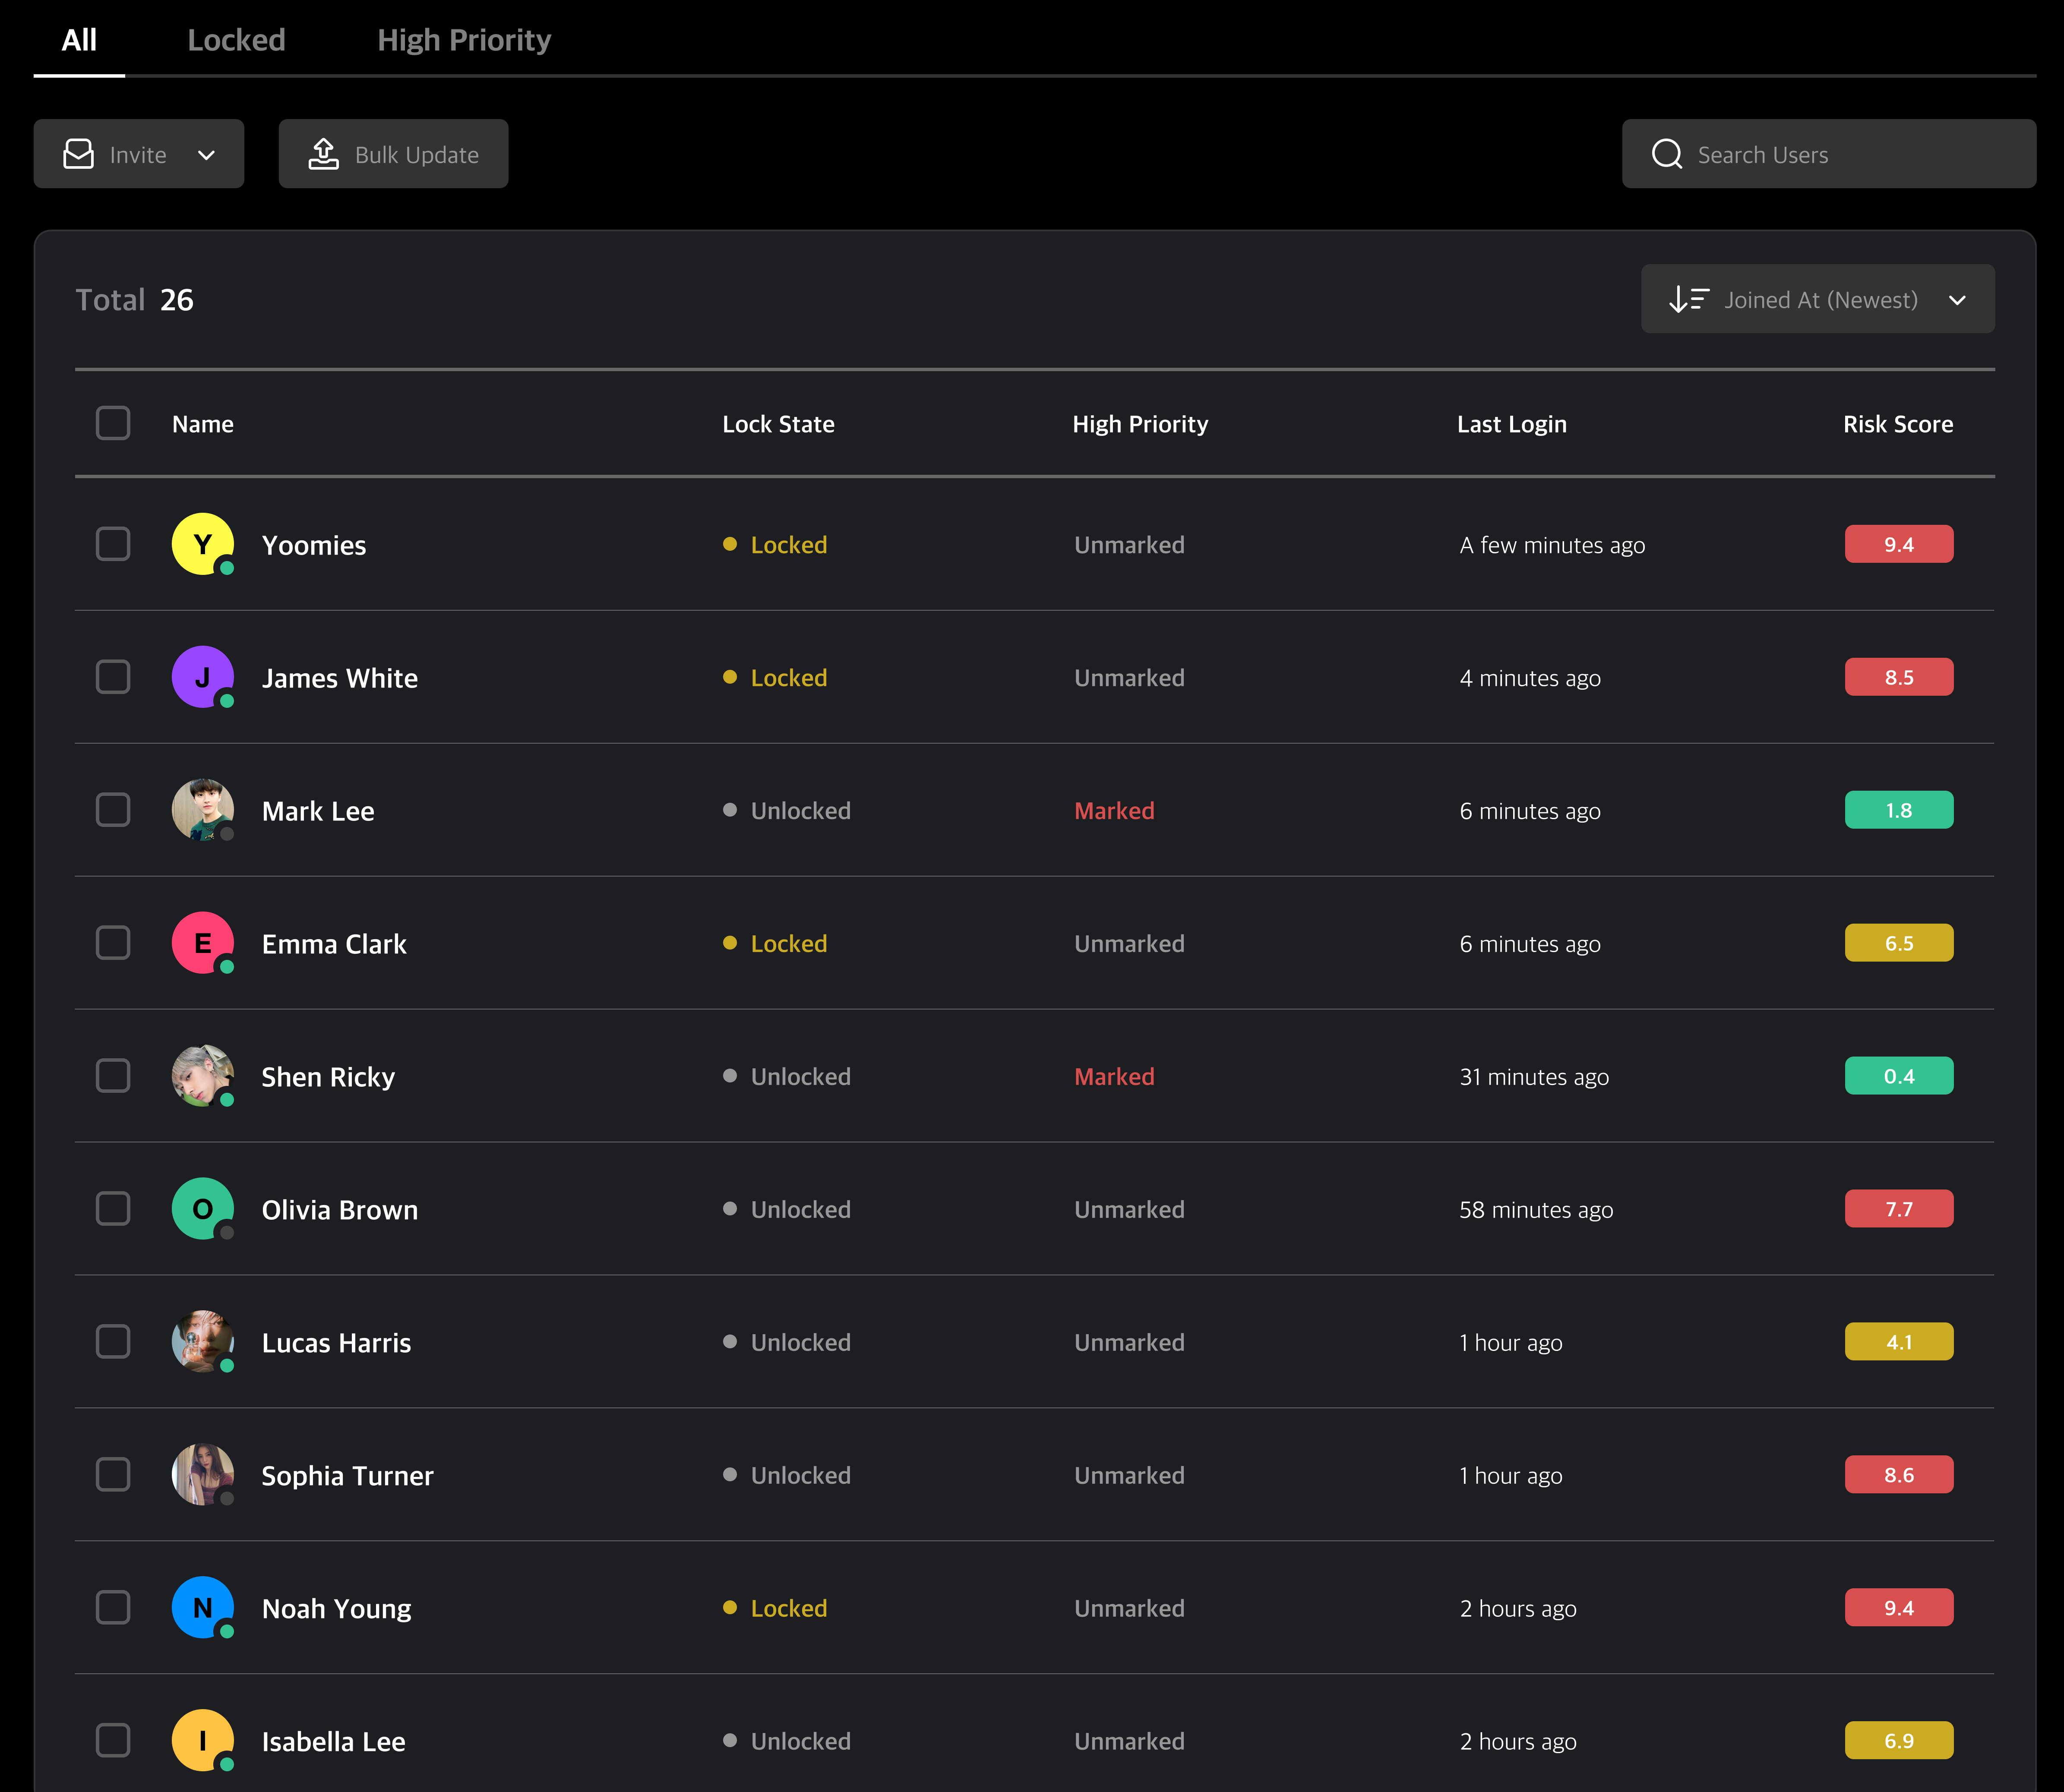Screen dimensions: 2064x1792
Task: Click Sophia Turner's name link
Action: 347,1475
